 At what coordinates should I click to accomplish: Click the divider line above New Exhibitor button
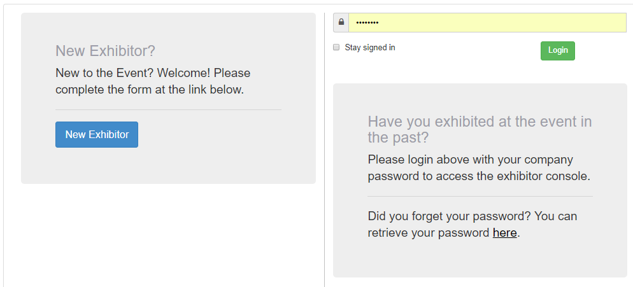(x=168, y=109)
